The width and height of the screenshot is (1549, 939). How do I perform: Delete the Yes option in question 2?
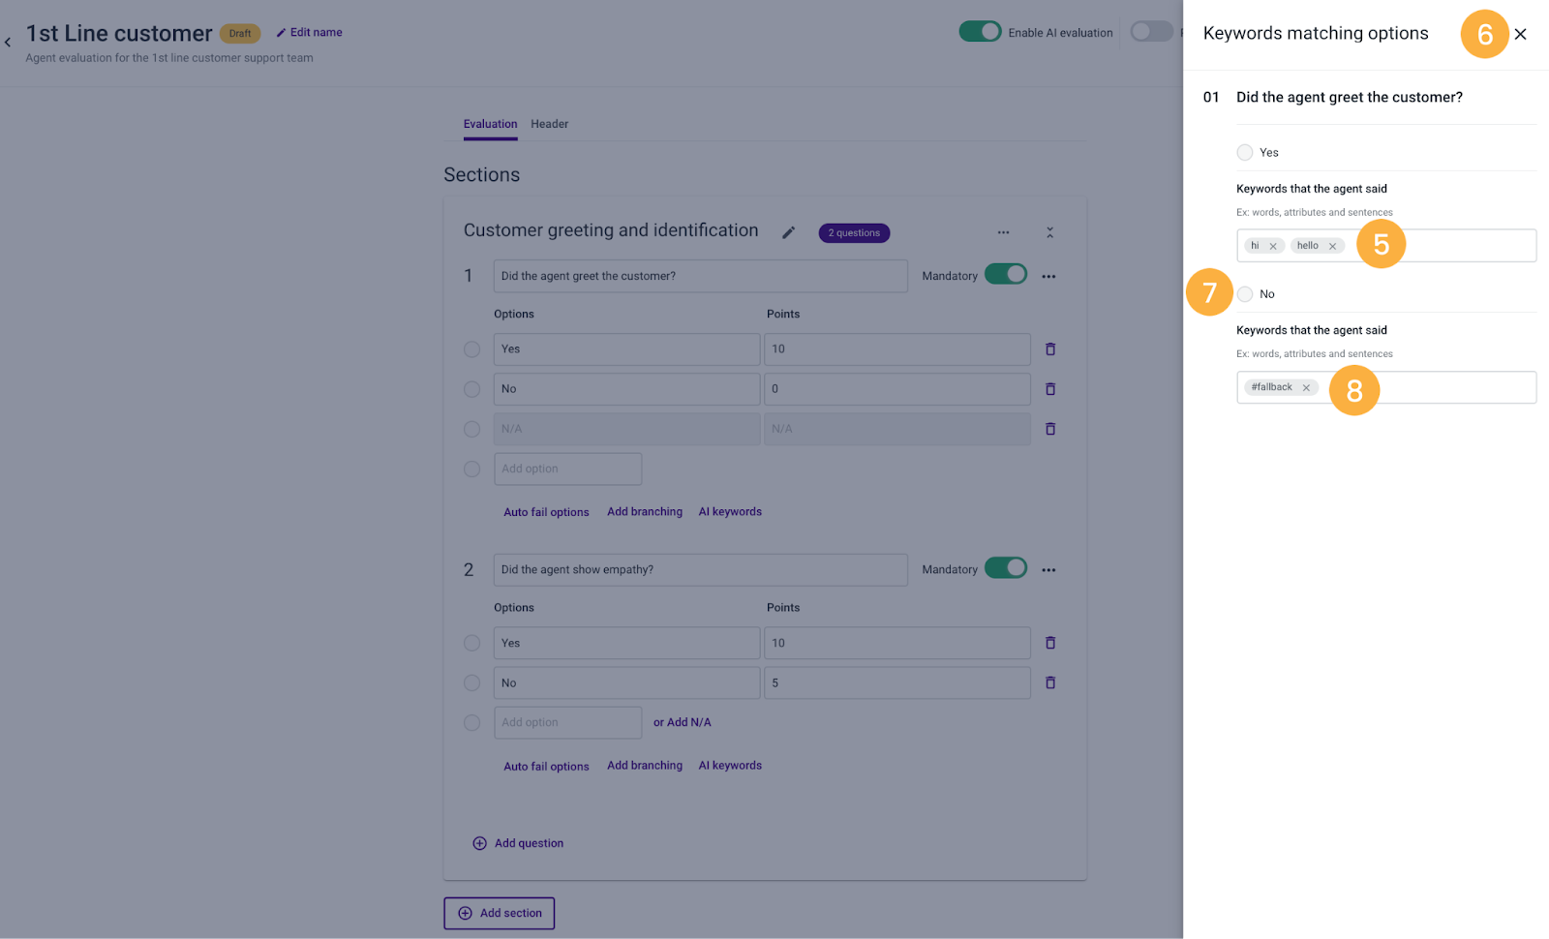[x=1050, y=643]
